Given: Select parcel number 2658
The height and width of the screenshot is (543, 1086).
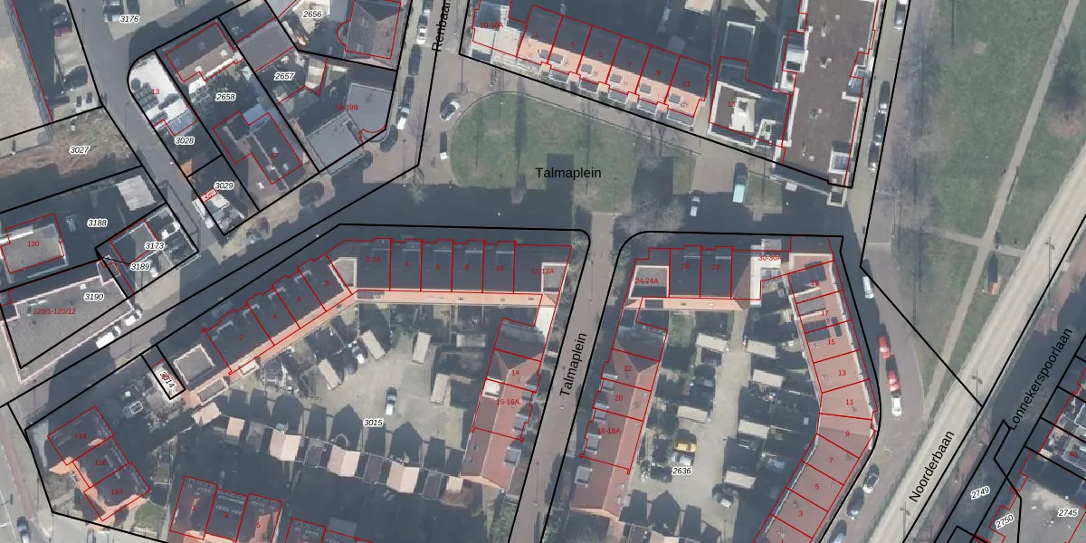Looking at the screenshot, I should (x=225, y=97).
